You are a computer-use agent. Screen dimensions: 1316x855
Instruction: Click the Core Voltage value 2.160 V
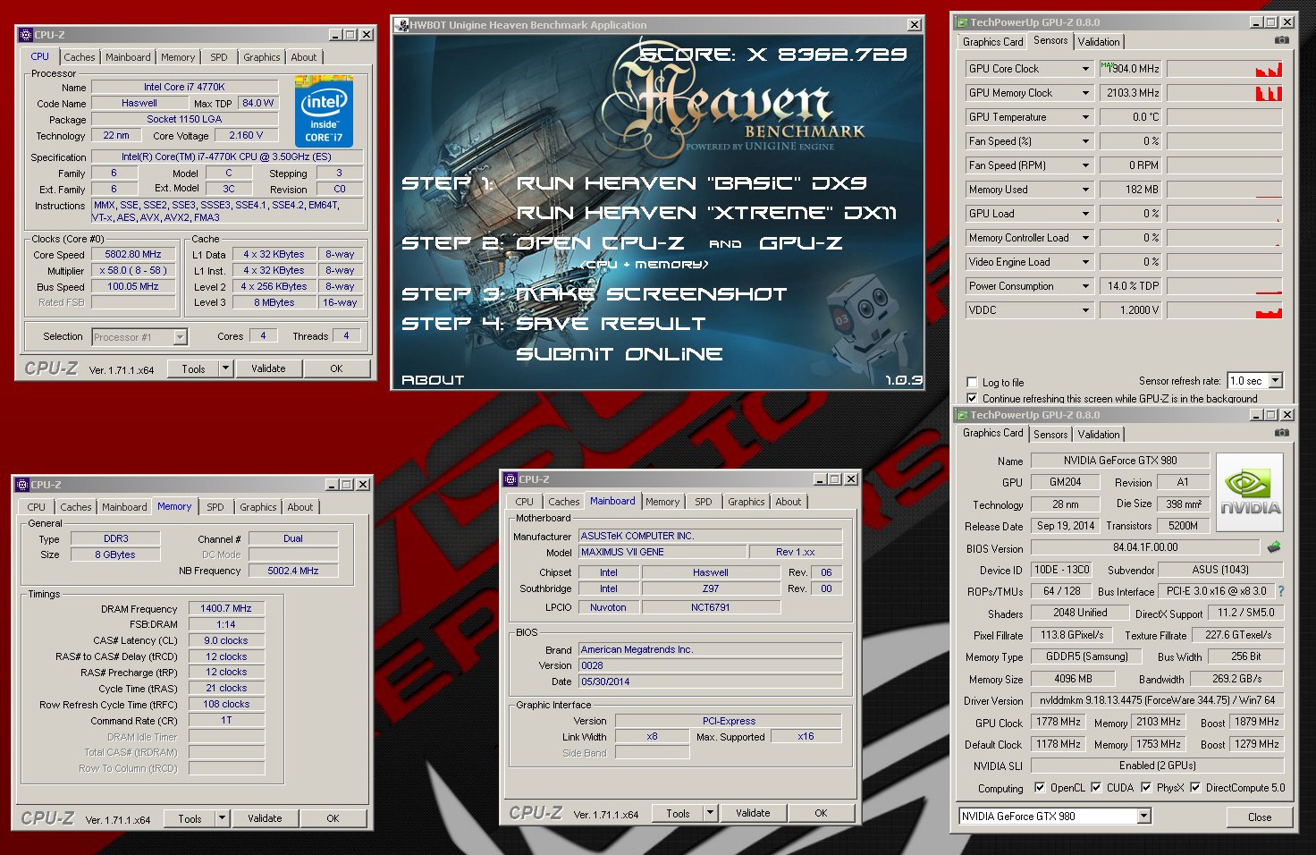tap(246, 135)
